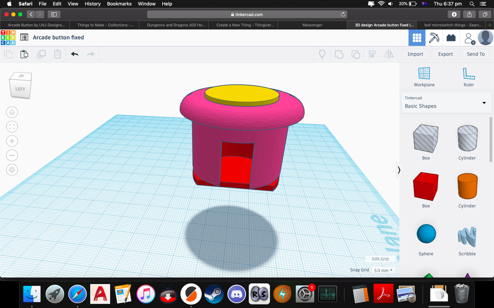The height and width of the screenshot is (308, 494).
Task: Undo last action with Undo arrow
Action: (x=74, y=54)
